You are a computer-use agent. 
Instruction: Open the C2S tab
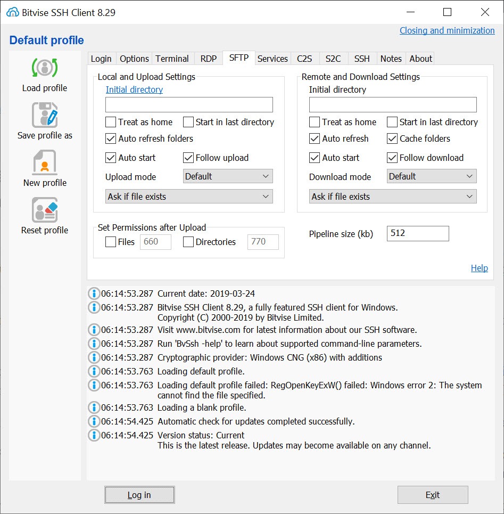coord(304,59)
